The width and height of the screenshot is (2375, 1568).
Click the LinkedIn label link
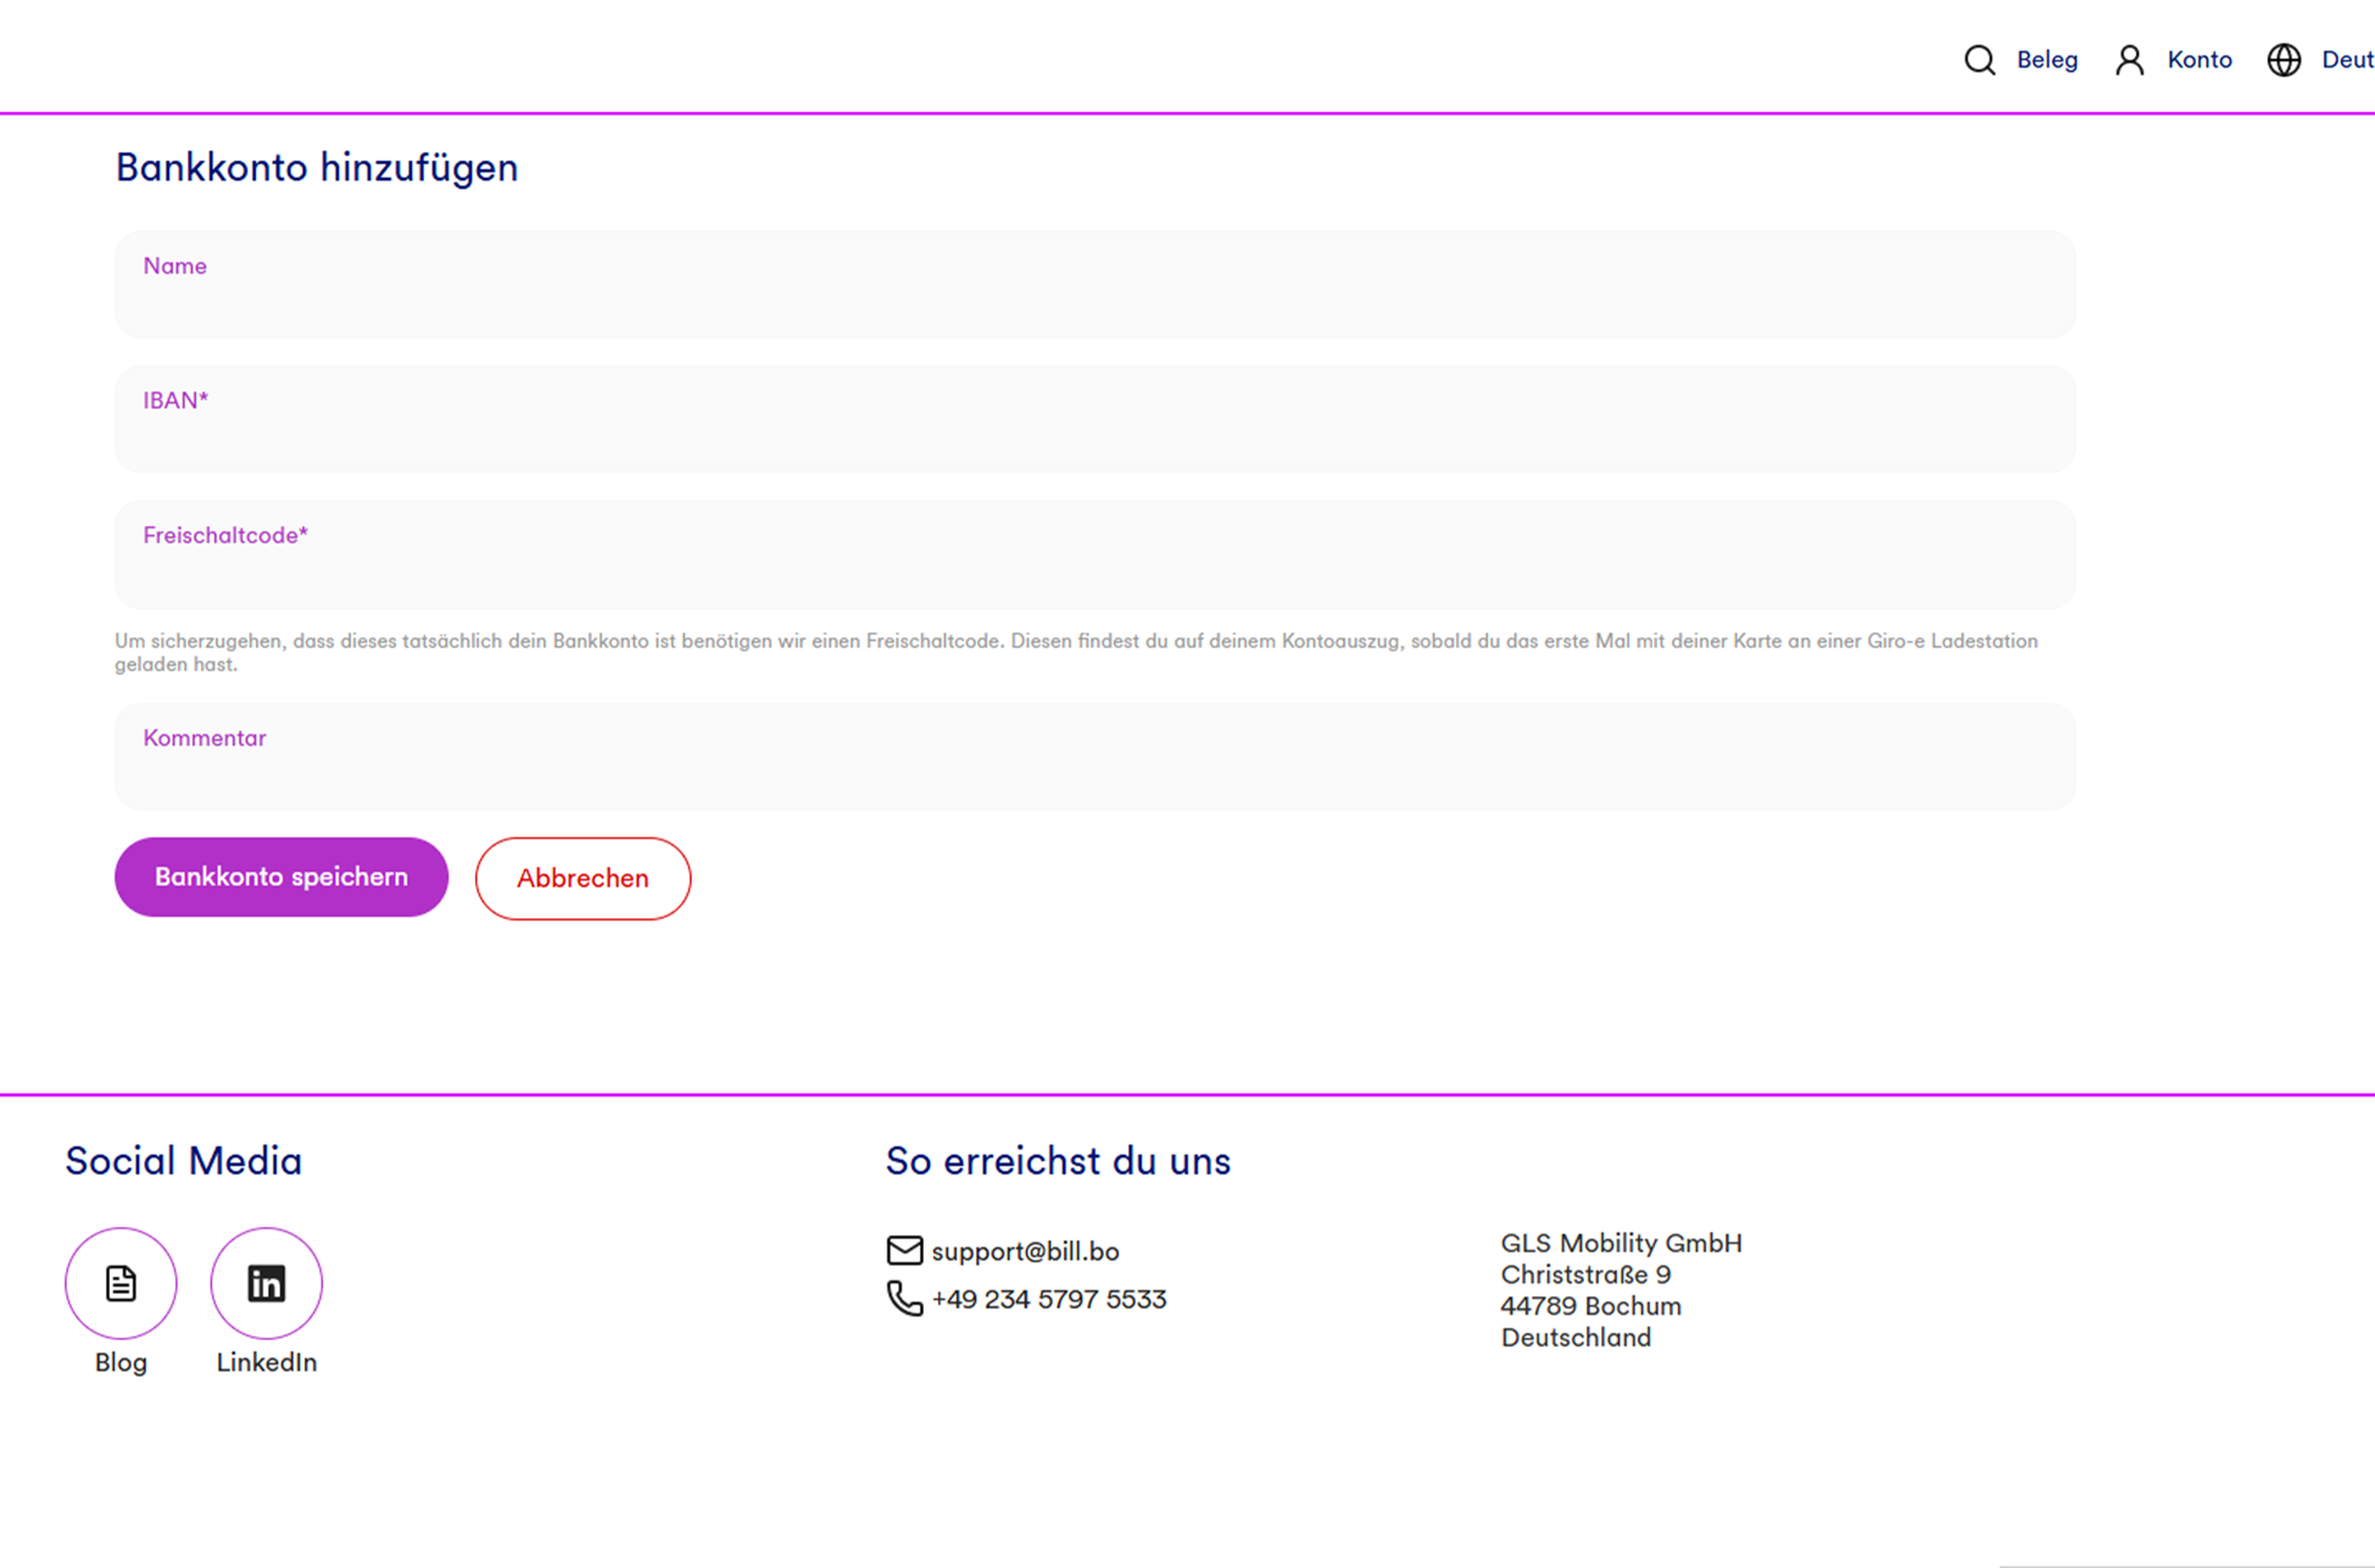point(266,1362)
